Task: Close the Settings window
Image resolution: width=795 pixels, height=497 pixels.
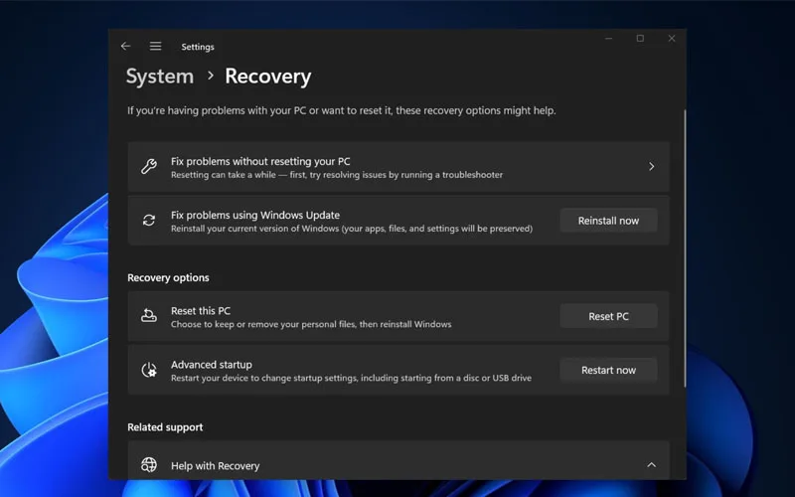Action: click(672, 39)
